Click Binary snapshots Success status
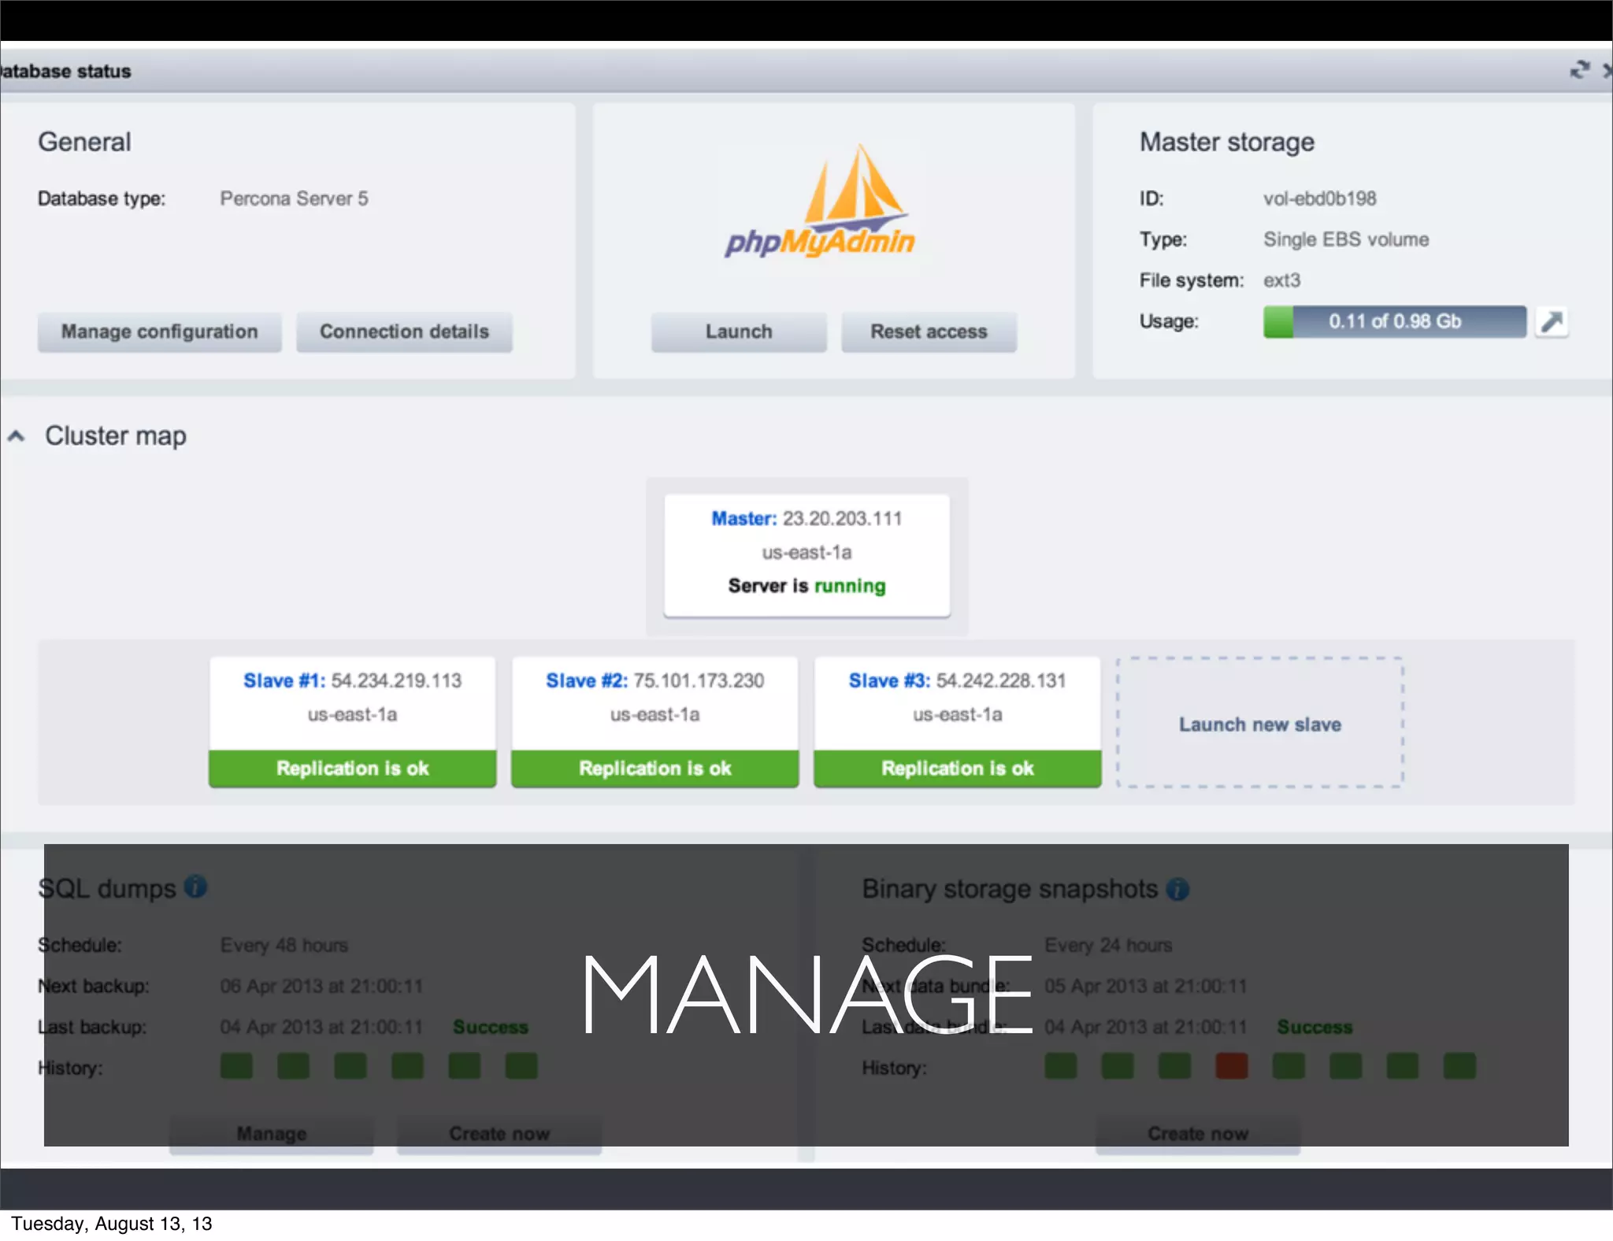 1315,1027
